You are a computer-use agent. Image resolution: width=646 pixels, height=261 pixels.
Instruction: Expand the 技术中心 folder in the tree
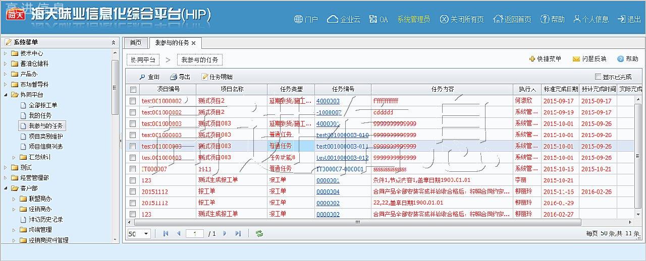pos(6,53)
